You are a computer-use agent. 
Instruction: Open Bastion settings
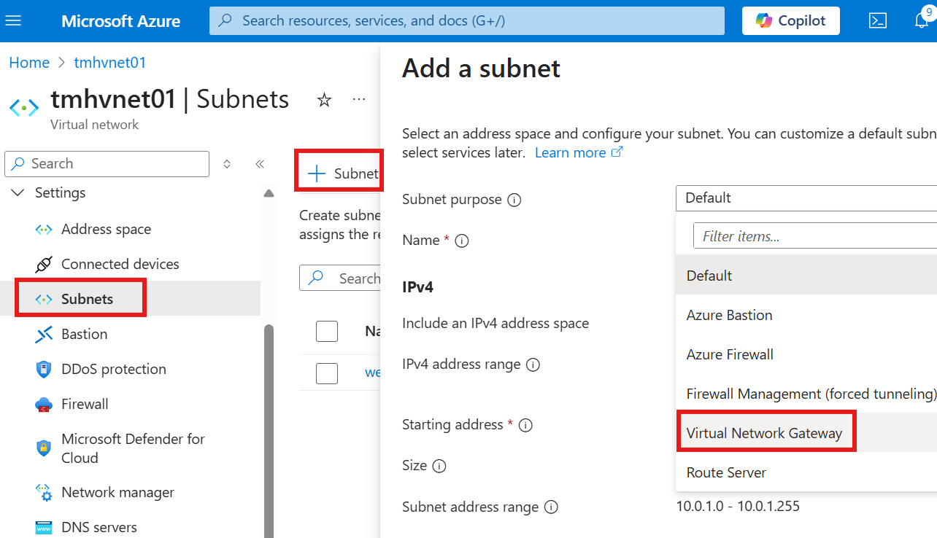click(x=84, y=334)
